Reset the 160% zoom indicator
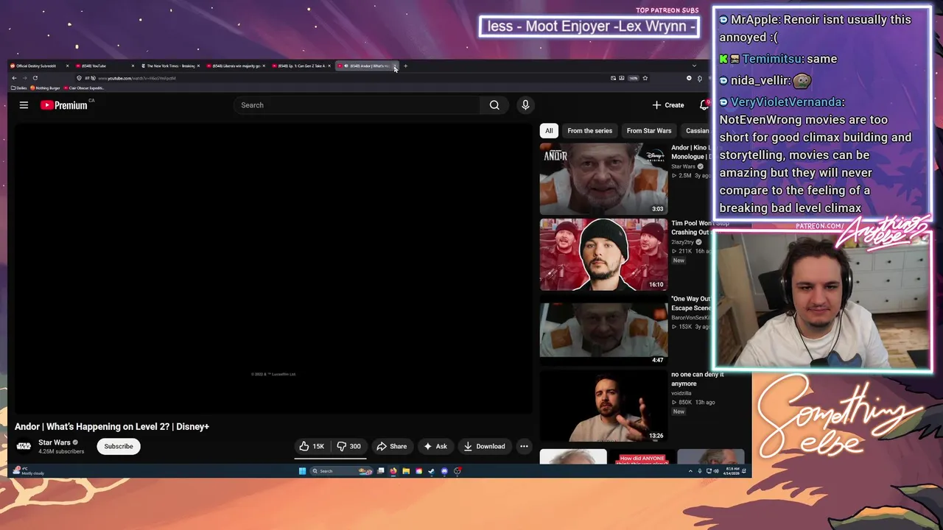Screen dimensions: 943x530 (x=633, y=78)
